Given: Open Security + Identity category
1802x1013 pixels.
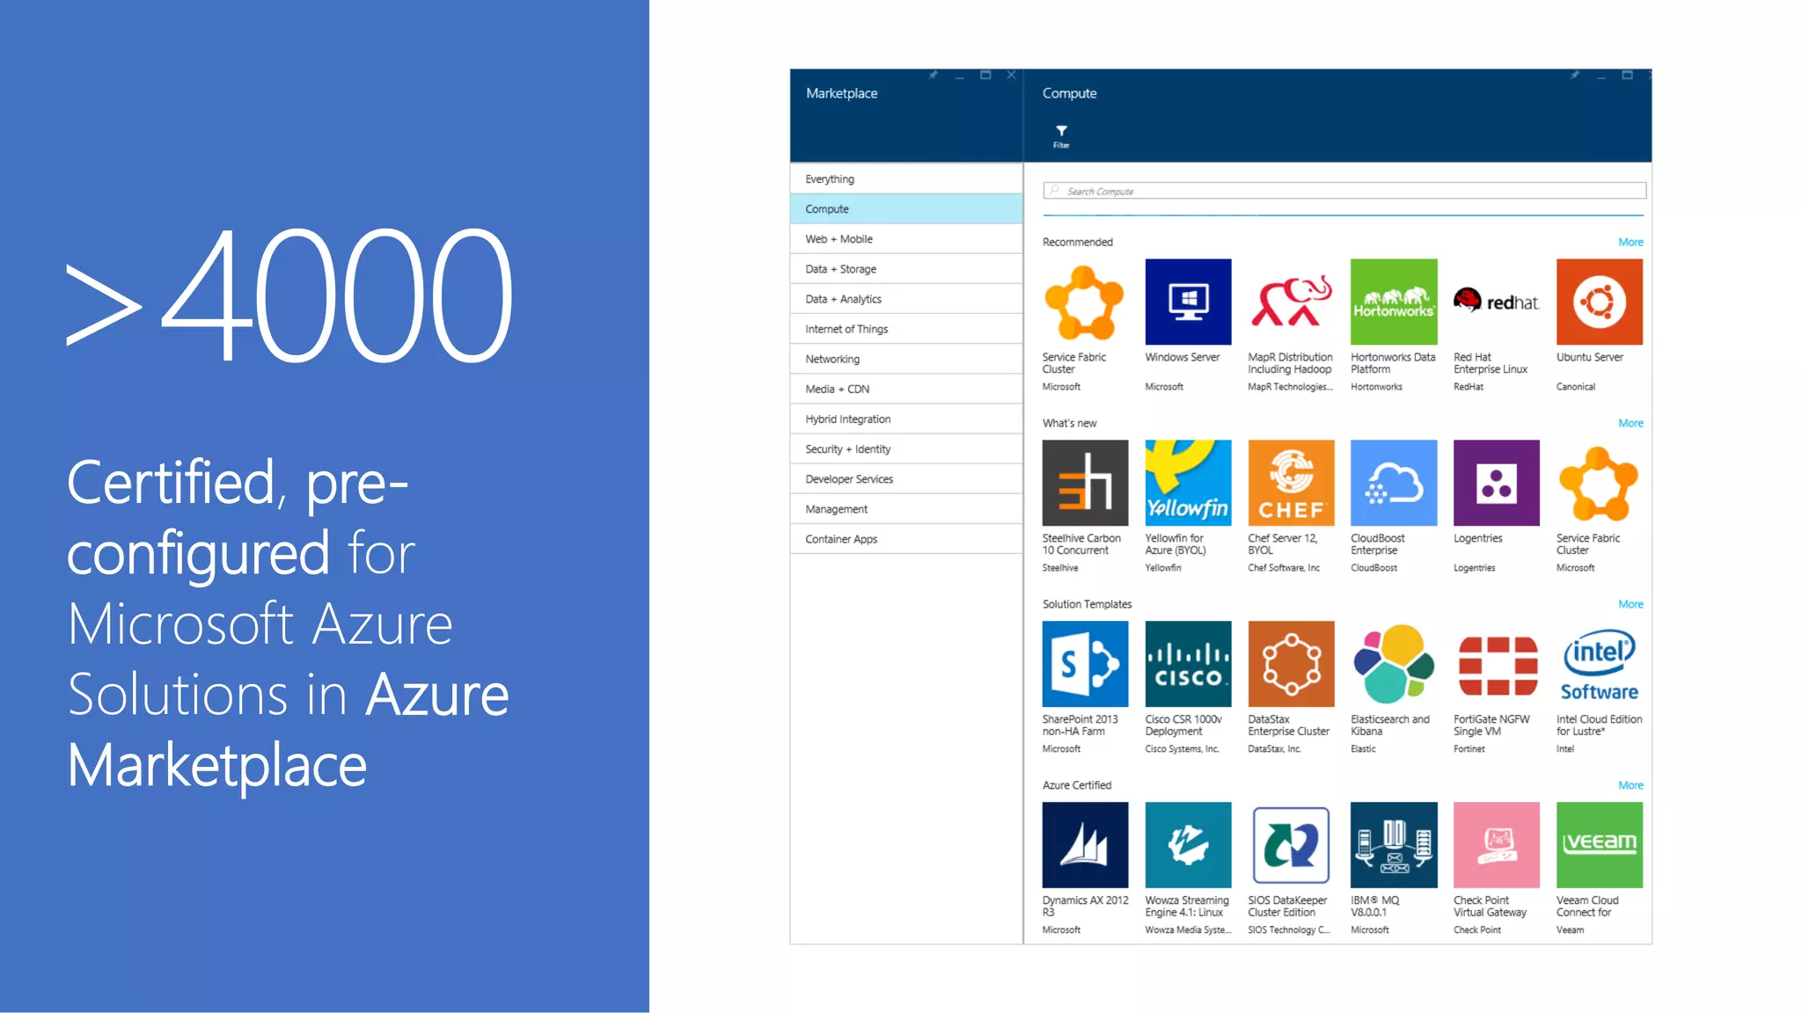Looking at the screenshot, I should 906,448.
